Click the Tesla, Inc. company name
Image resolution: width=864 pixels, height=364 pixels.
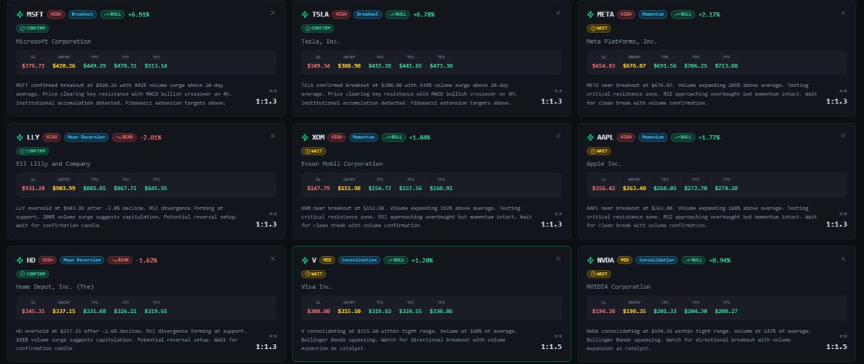coord(321,41)
